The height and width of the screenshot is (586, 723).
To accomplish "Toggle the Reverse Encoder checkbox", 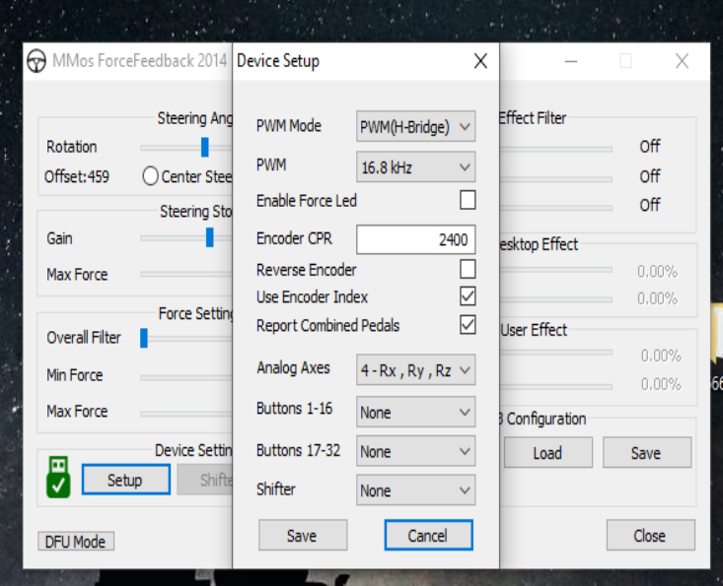I will (x=468, y=269).
